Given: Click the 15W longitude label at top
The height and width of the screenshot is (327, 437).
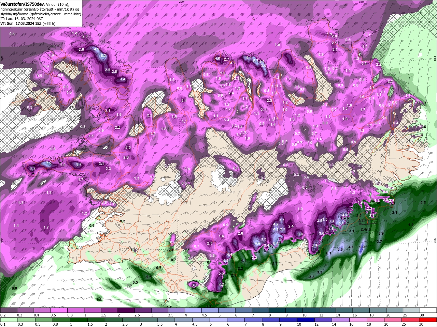Looking at the screenshot, I should click(x=362, y=1).
